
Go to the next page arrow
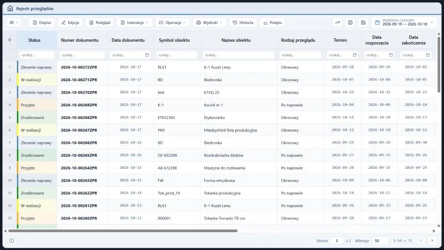click(x=432, y=241)
